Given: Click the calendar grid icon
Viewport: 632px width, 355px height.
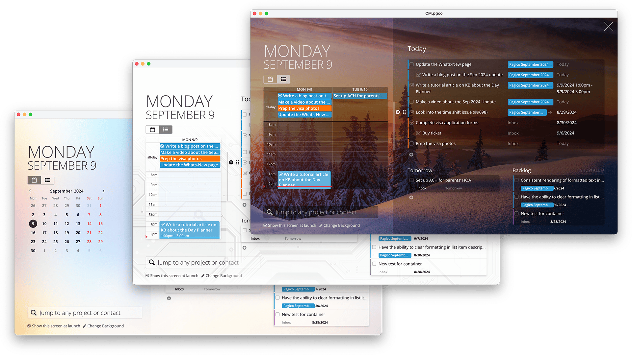Looking at the screenshot, I should pos(34,180).
